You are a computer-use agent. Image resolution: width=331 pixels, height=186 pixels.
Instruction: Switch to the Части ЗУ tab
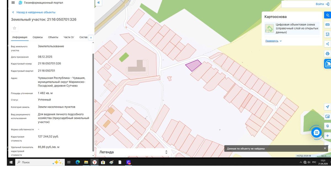pos(69,37)
